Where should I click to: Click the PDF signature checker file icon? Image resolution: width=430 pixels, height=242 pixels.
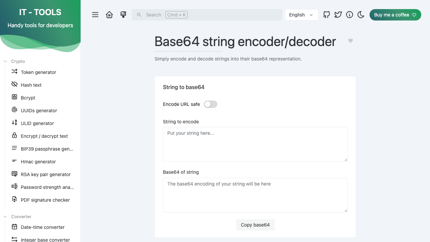point(14,199)
